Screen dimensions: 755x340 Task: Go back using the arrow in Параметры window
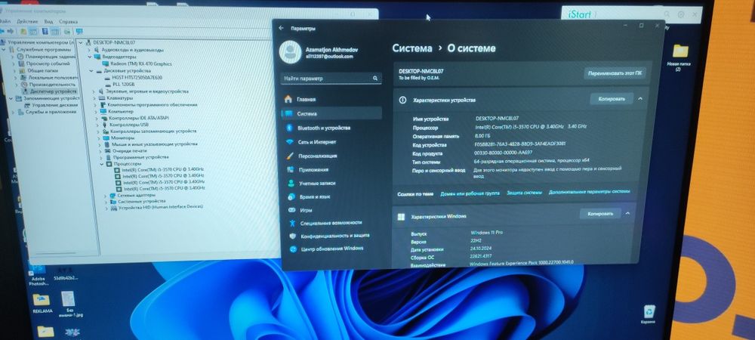coord(281,29)
